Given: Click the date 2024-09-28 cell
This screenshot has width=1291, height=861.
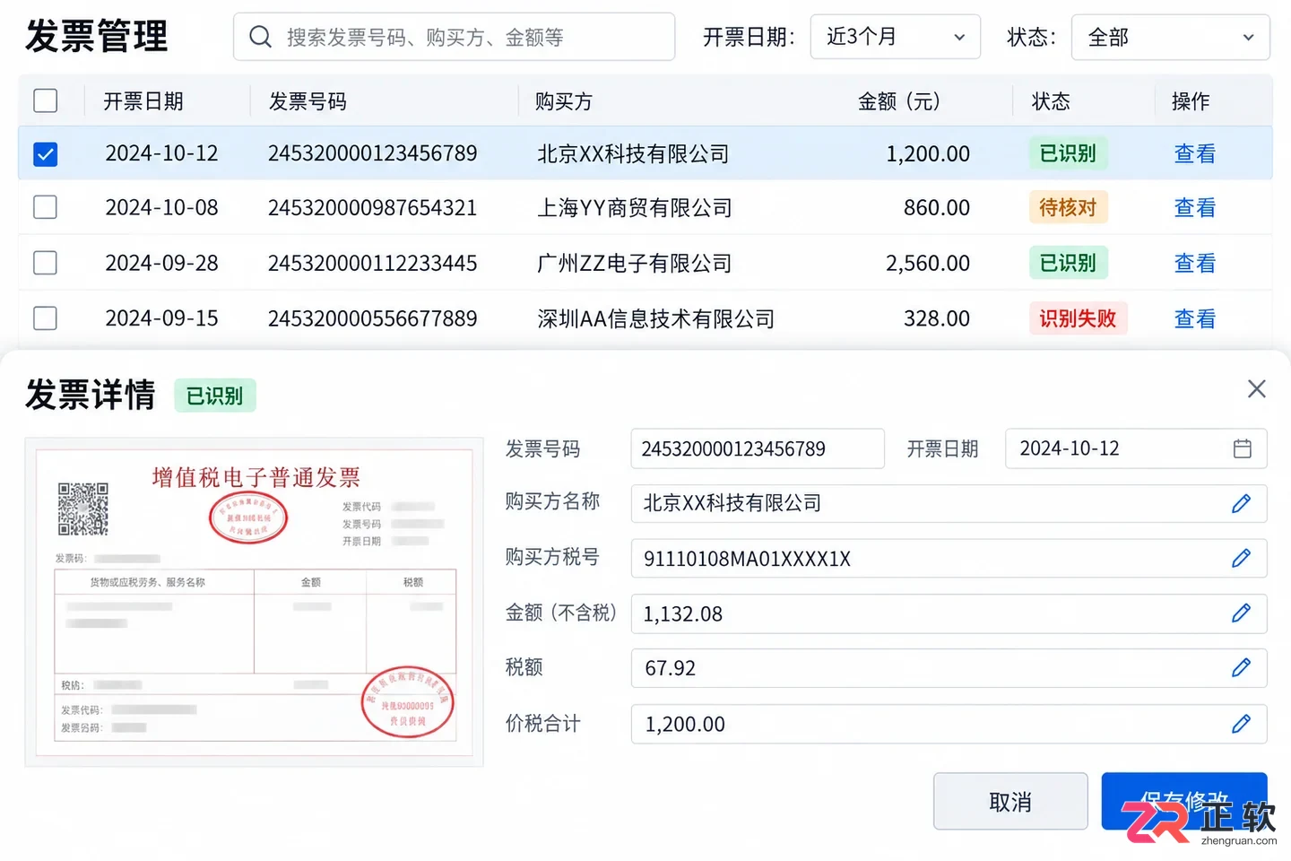Looking at the screenshot, I should click(161, 264).
